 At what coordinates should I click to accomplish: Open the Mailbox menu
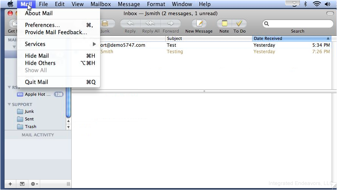coord(100,4)
